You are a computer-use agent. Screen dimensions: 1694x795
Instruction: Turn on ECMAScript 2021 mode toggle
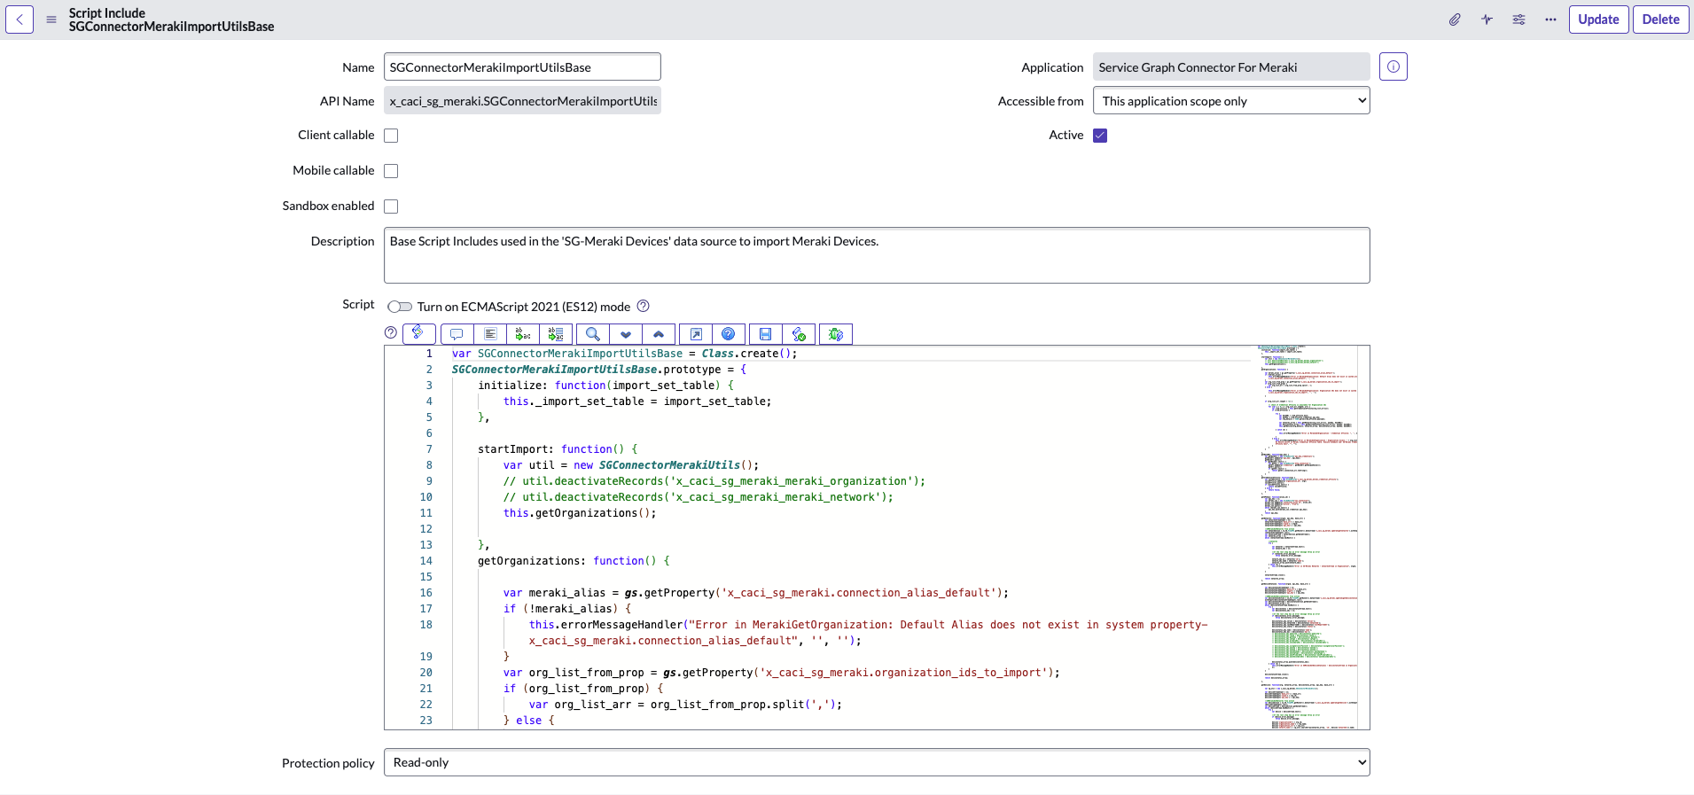tap(400, 307)
